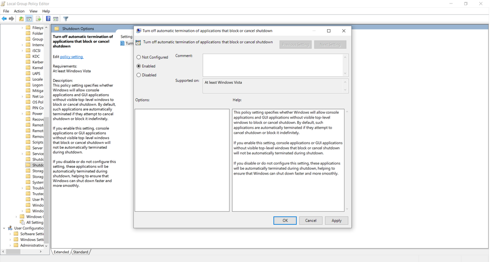The image size is (490, 262).
Task: Click the console tree horizontal scrollbar thumb
Action: click(x=13, y=251)
